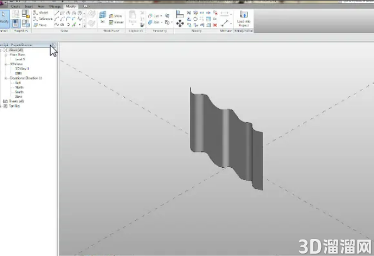This screenshot has width=374, height=256.
Task: Open the Properties palette icon
Action: tap(15, 24)
